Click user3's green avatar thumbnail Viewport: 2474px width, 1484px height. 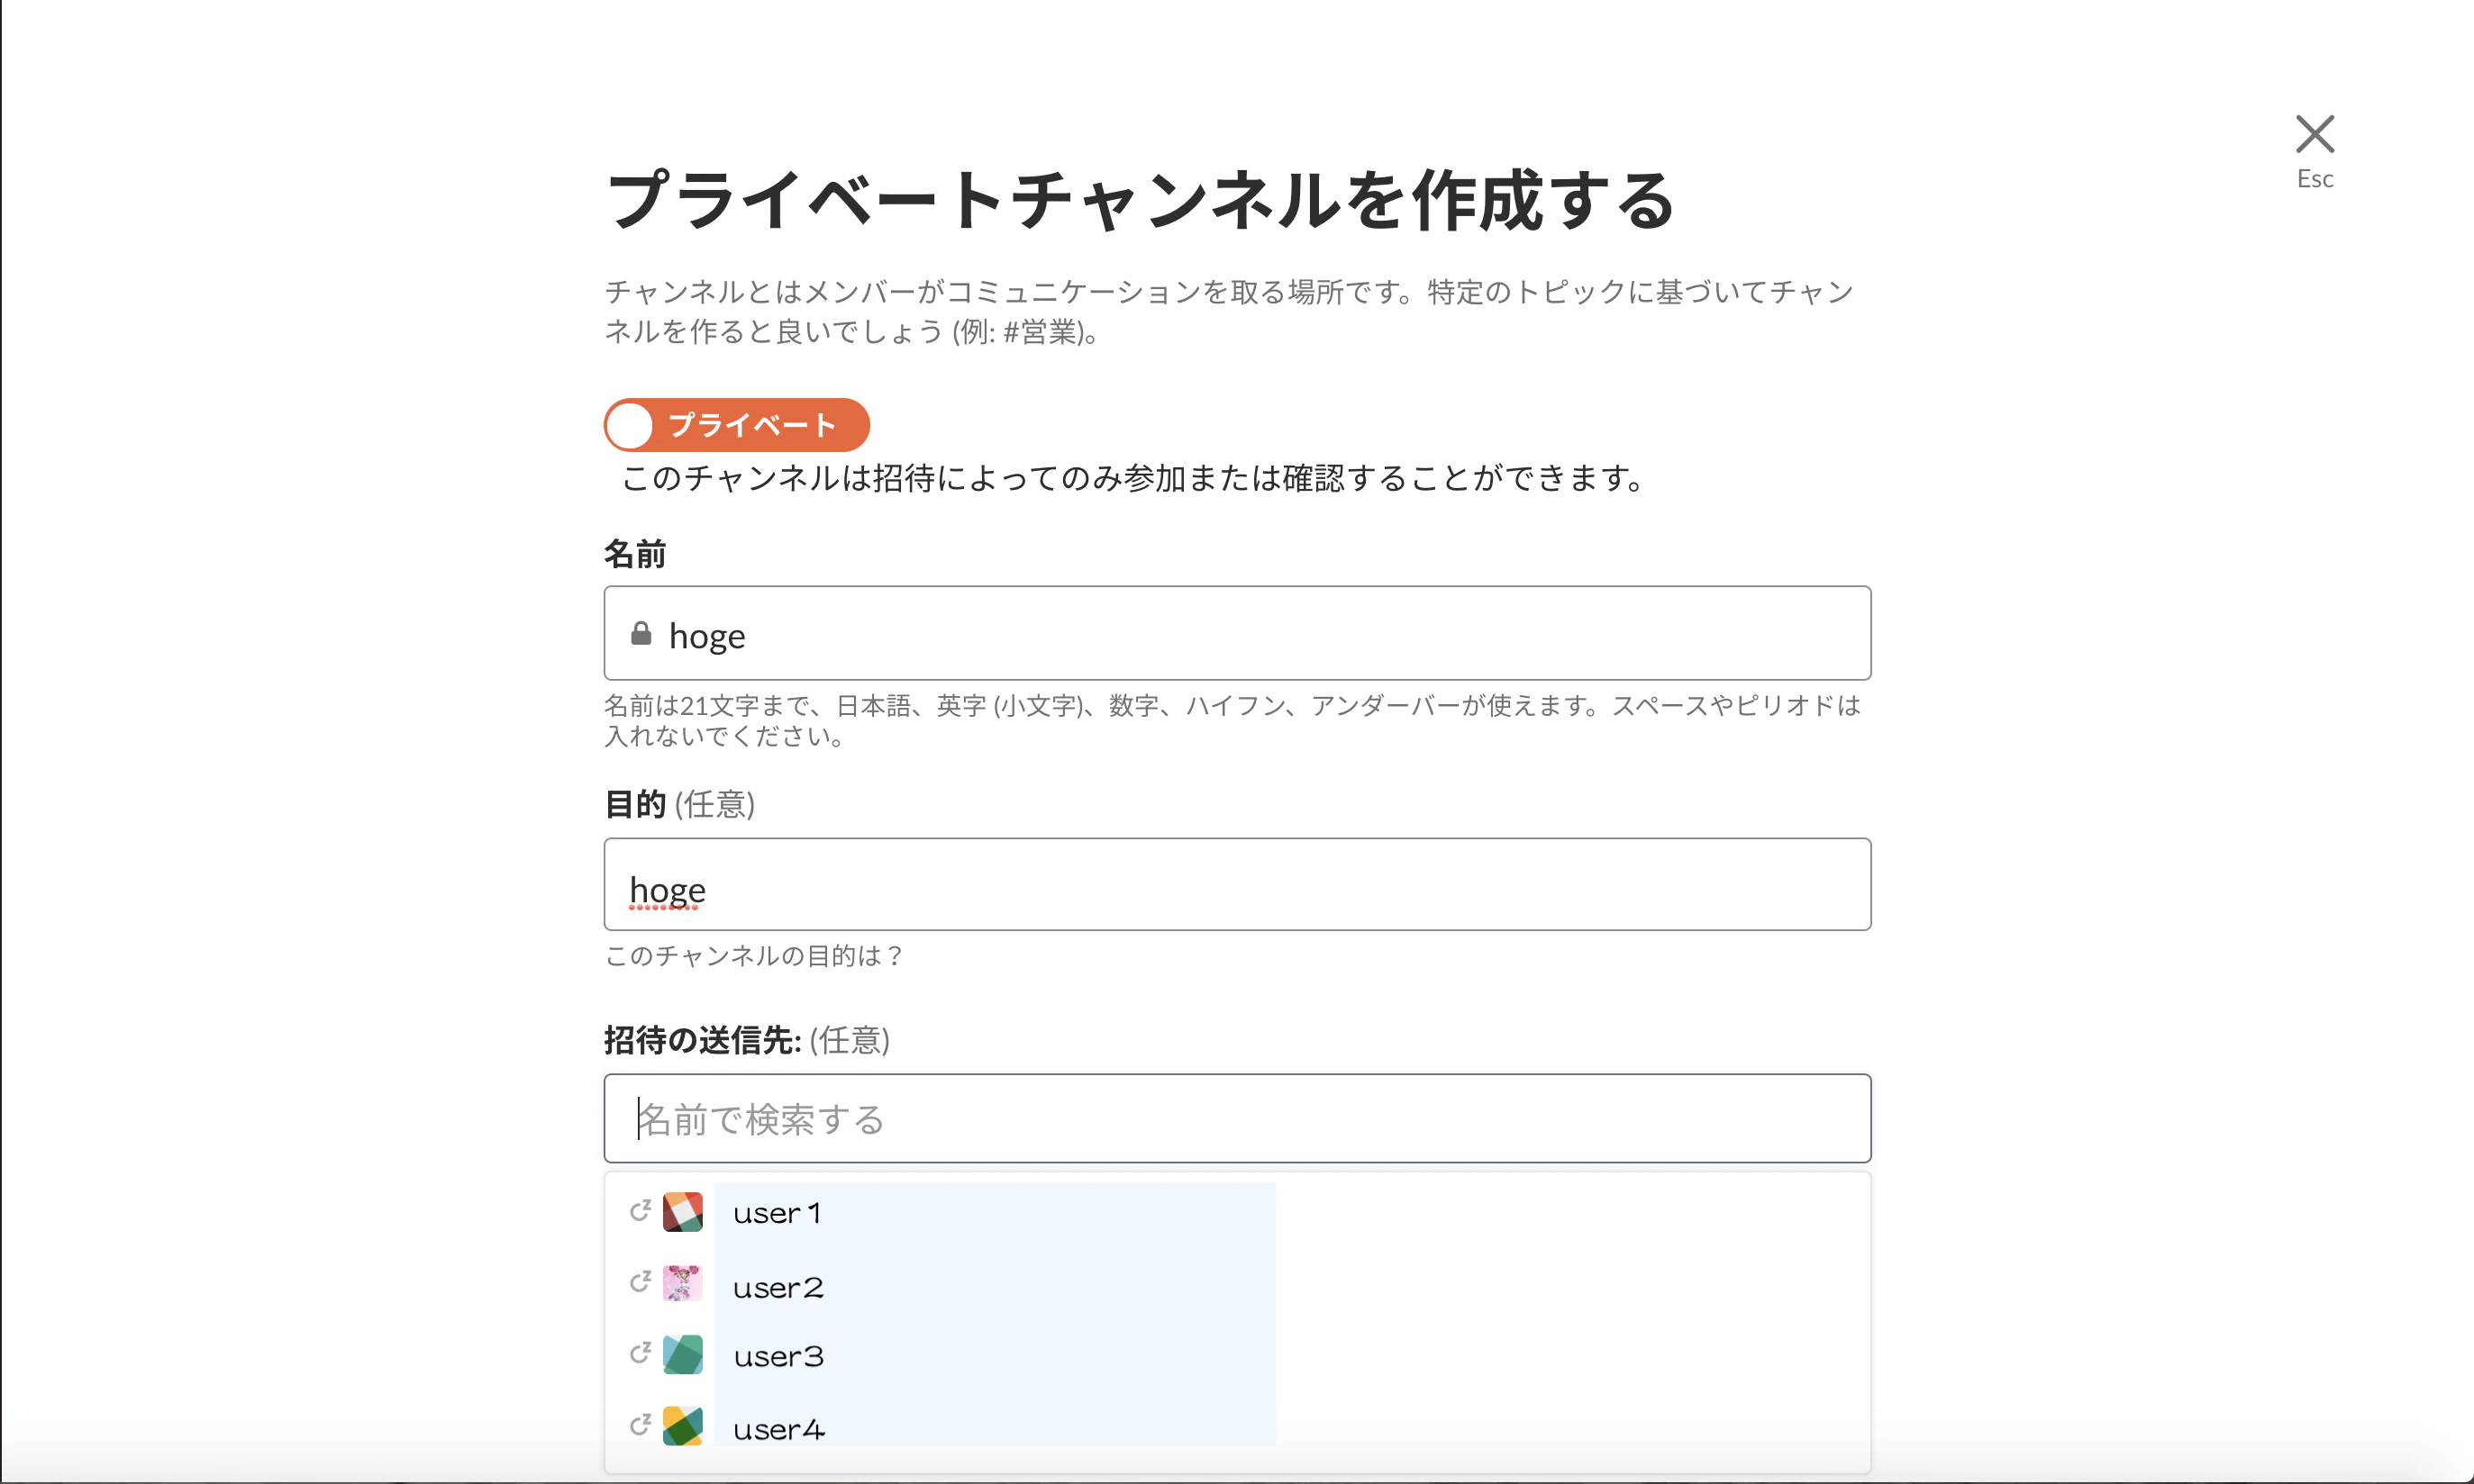(x=682, y=1355)
